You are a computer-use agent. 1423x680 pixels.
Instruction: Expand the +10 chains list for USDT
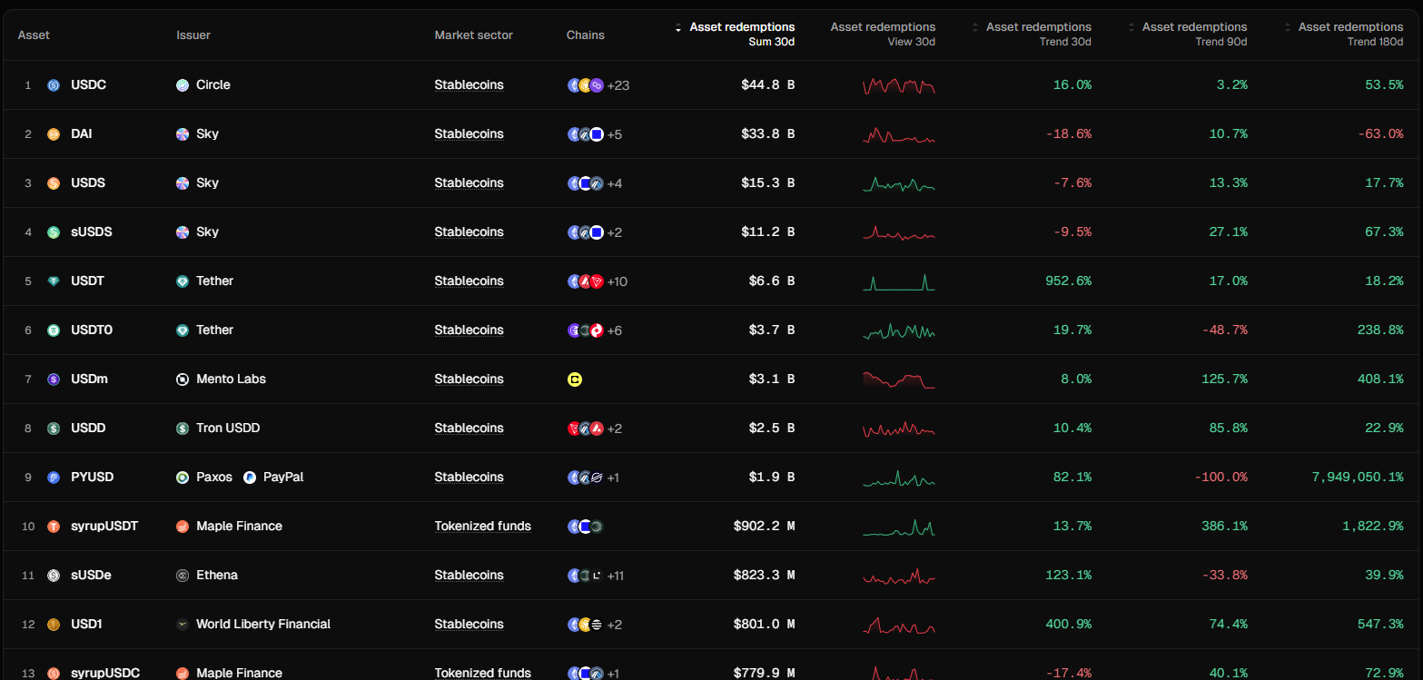(618, 281)
